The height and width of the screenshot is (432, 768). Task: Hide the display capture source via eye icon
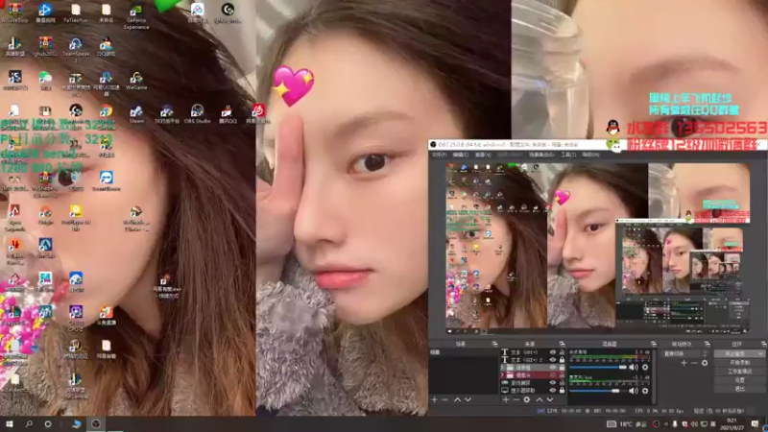[x=553, y=391]
